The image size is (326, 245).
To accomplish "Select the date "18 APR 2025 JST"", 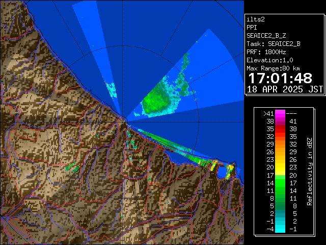I will 285,89.
